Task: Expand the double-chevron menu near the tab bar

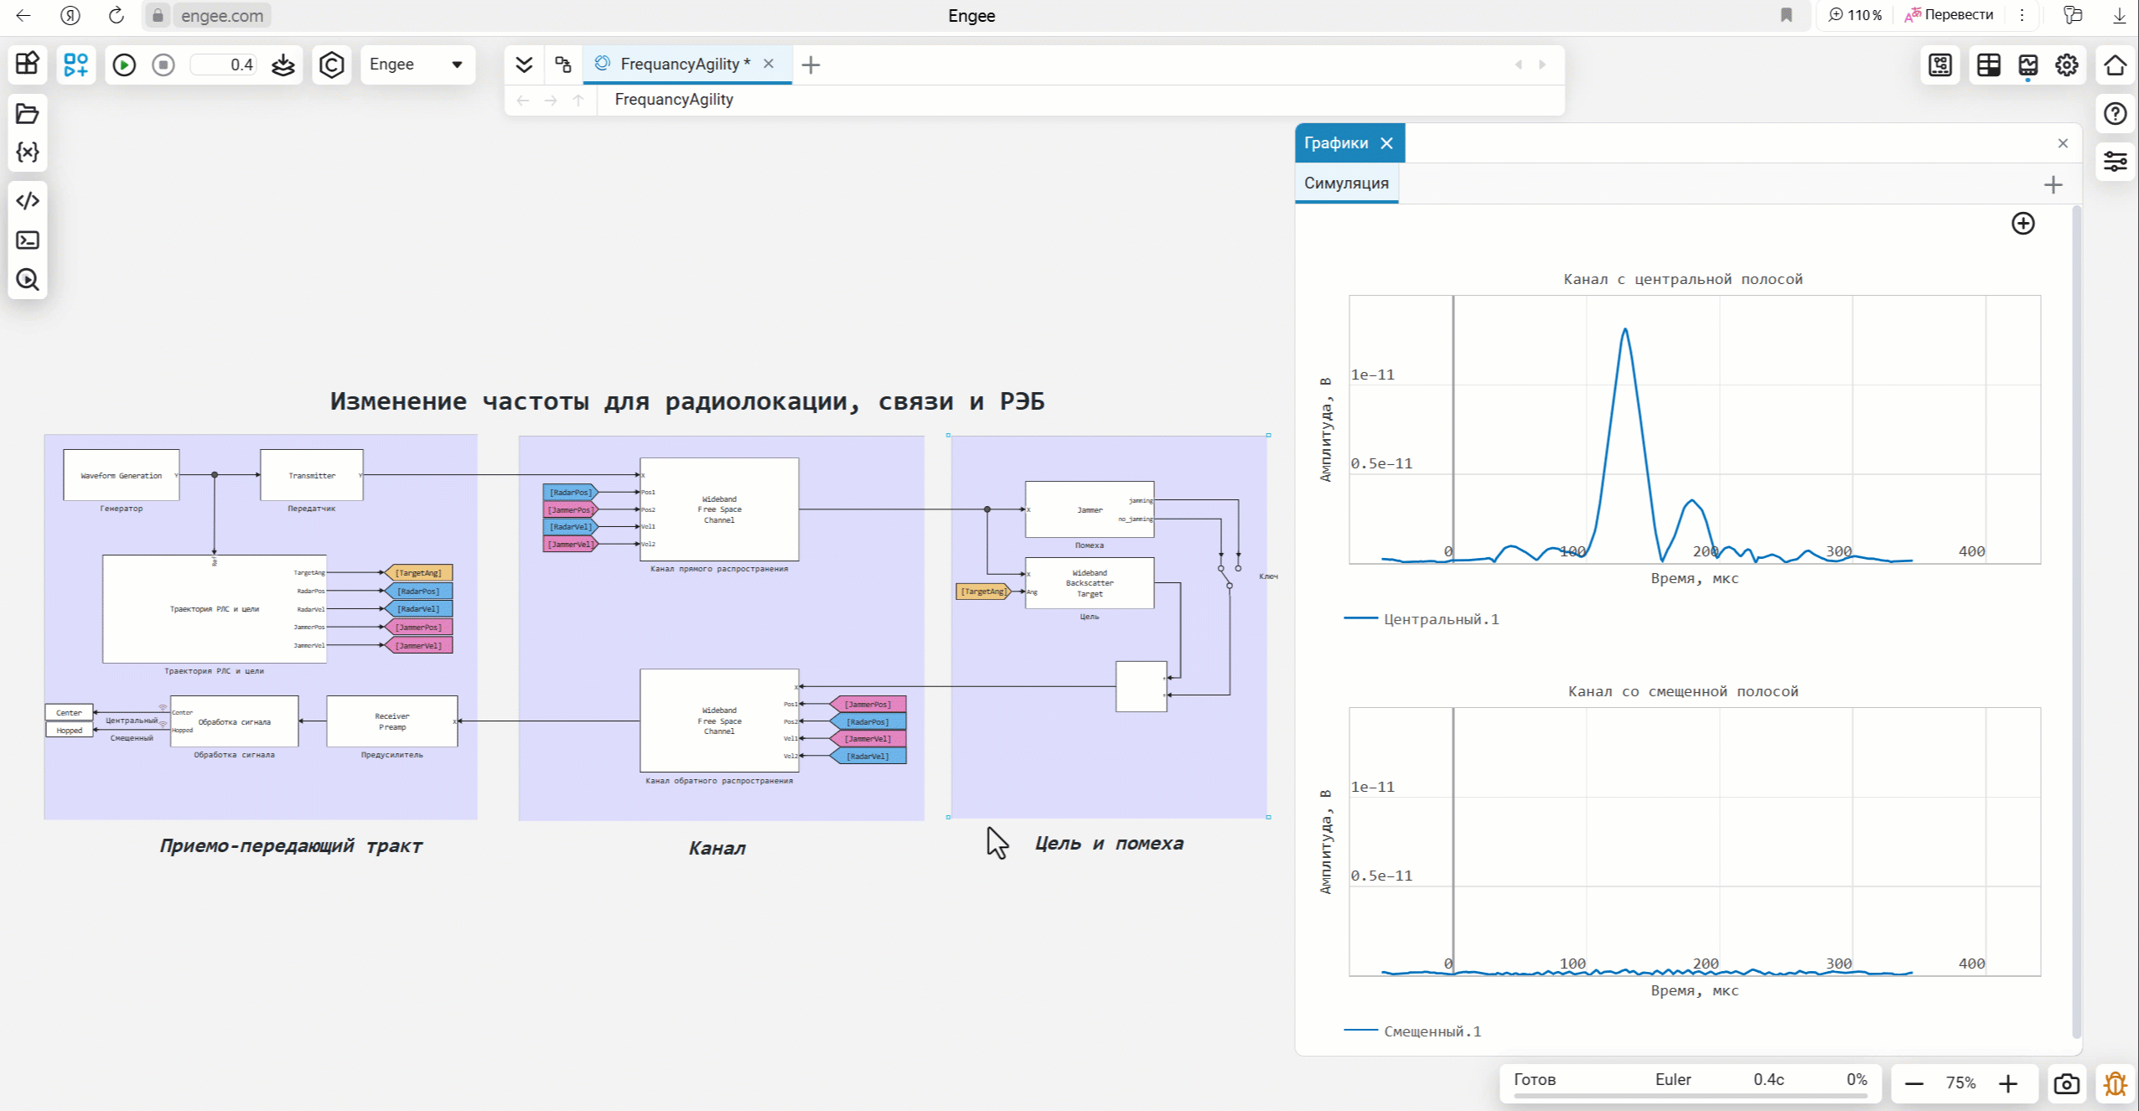Action: pyautogui.click(x=524, y=65)
